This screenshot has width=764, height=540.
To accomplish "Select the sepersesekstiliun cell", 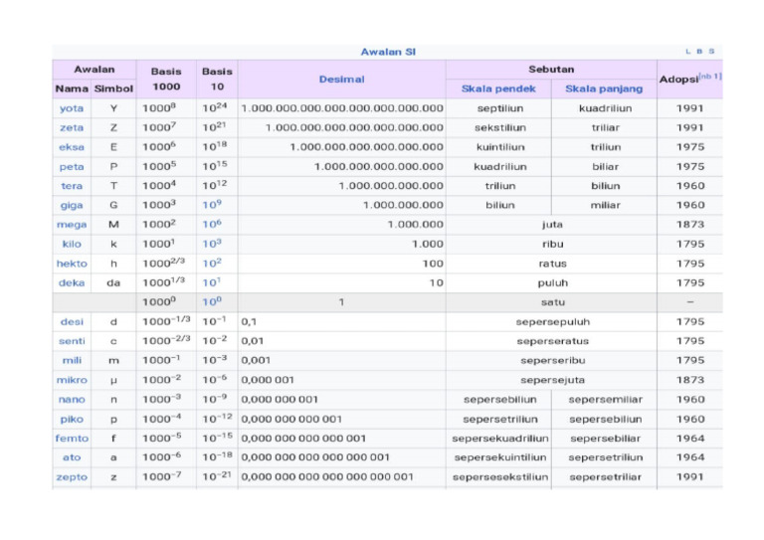I will 500,477.
